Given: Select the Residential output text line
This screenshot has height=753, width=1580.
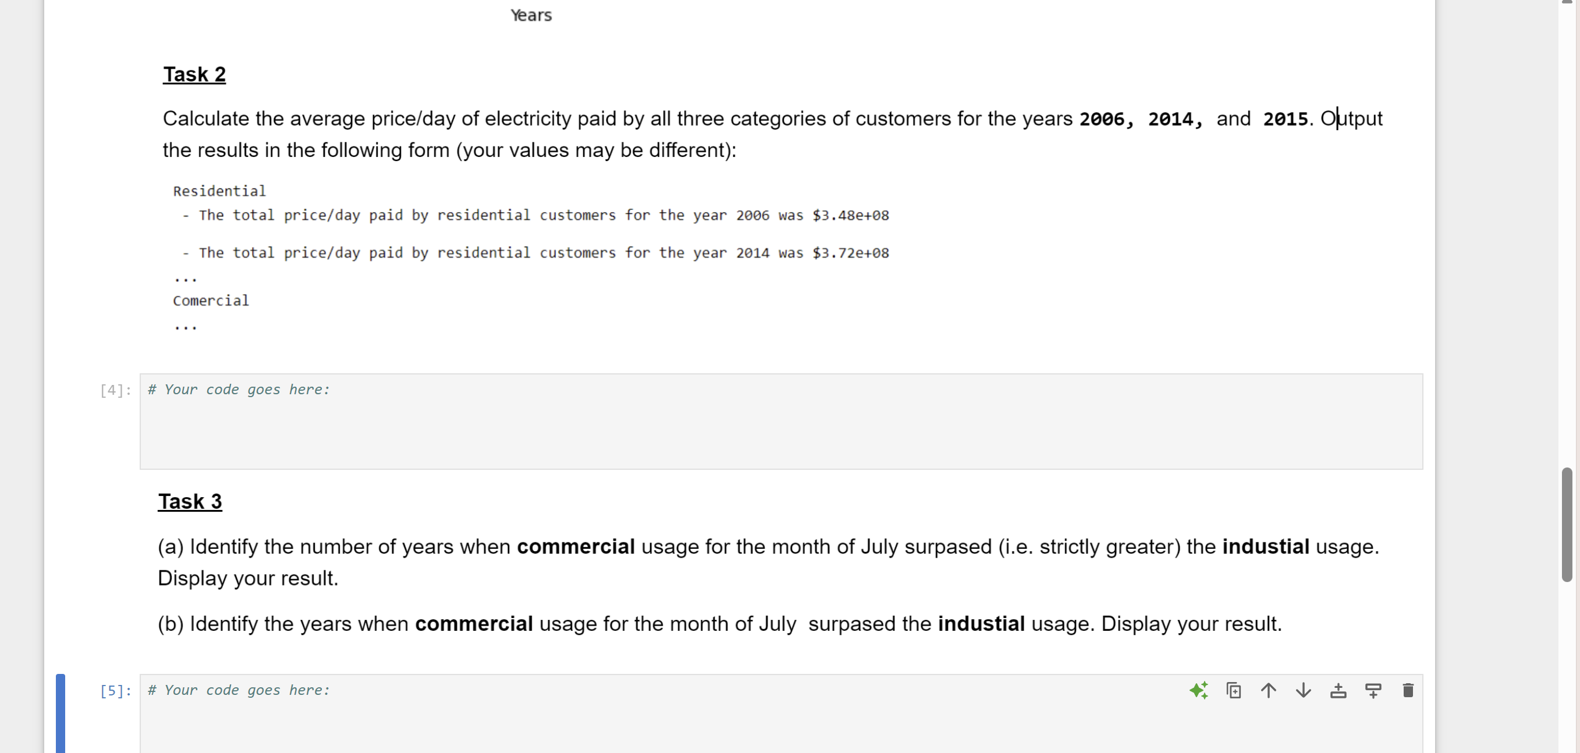Looking at the screenshot, I should click(x=219, y=191).
